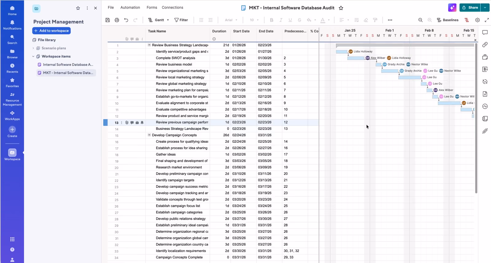Zoom out the Gantt timeline
The height and width of the screenshot is (263, 491).
tap(420, 20)
